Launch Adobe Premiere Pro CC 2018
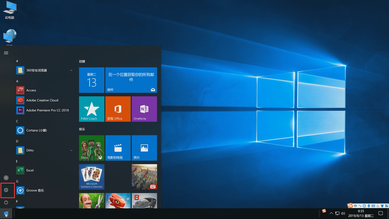Screen dimensions: 389x219 [44, 110]
